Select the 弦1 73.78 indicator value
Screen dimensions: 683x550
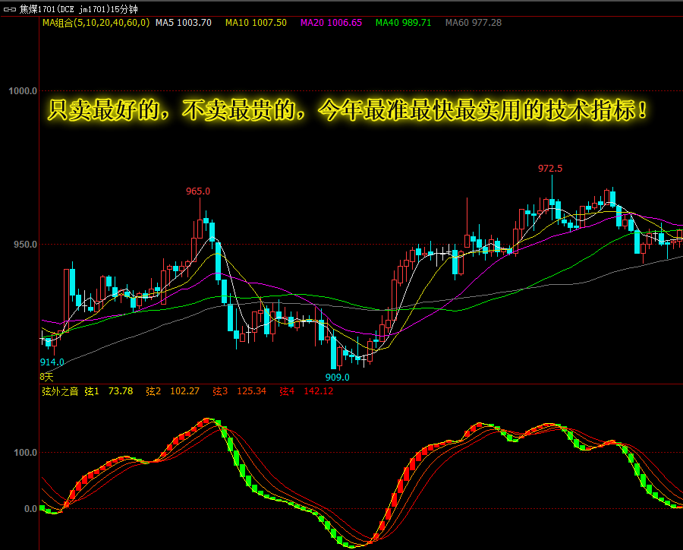click(109, 391)
